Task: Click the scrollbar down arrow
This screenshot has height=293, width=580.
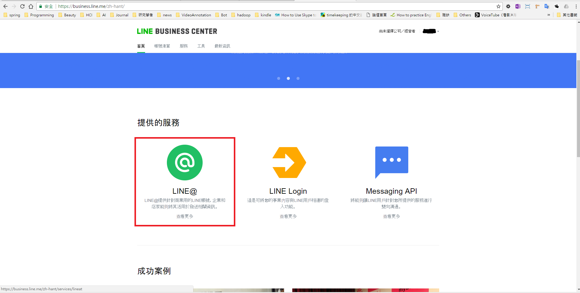Action: pyautogui.click(x=578, y=290)
